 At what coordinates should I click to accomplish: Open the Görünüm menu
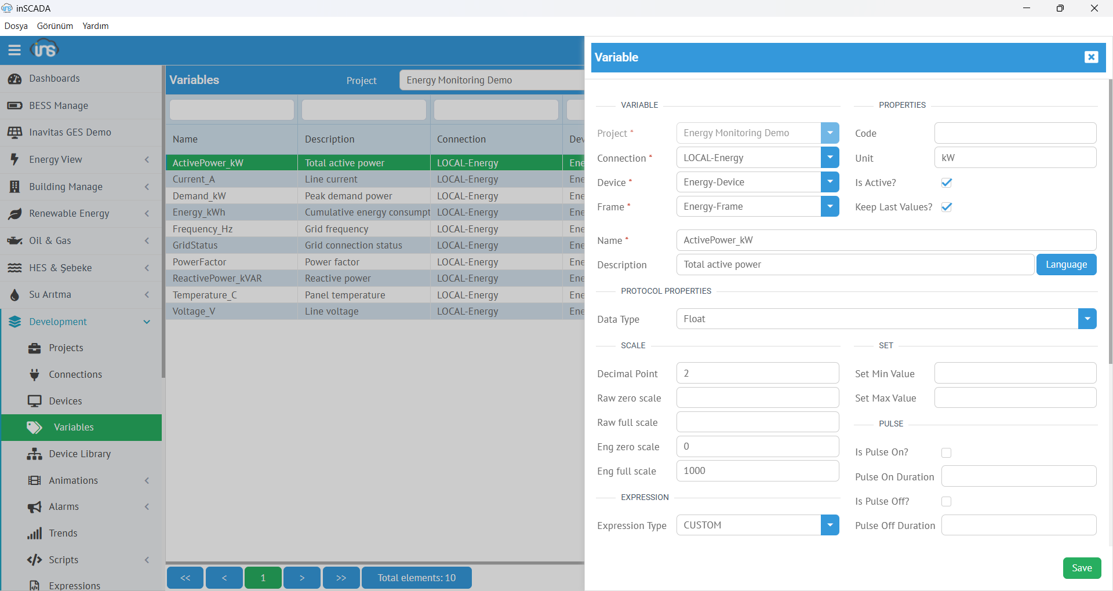point(55,26)
